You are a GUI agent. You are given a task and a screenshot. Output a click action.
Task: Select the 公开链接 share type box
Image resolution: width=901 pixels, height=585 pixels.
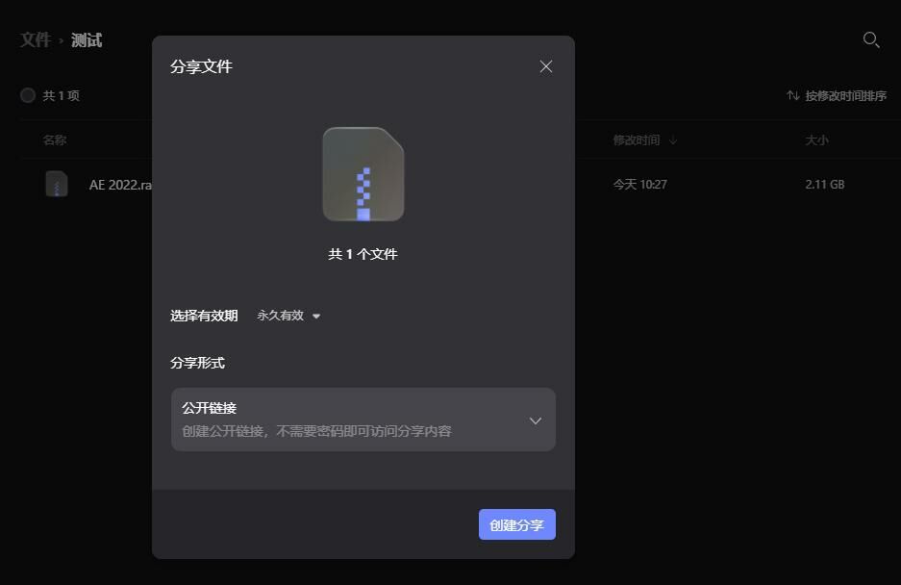coord(346,420)
